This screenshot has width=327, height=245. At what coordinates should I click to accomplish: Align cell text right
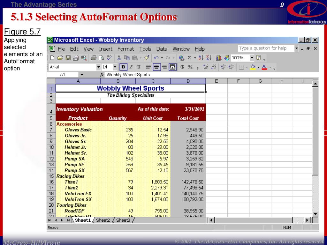tap(164, 67)
